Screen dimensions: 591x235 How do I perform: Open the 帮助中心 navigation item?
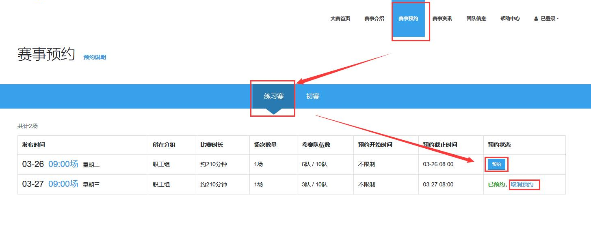[x=510, y=19]
